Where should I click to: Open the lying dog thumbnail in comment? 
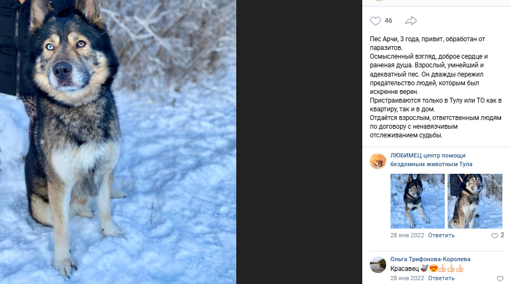click(417, 201)
